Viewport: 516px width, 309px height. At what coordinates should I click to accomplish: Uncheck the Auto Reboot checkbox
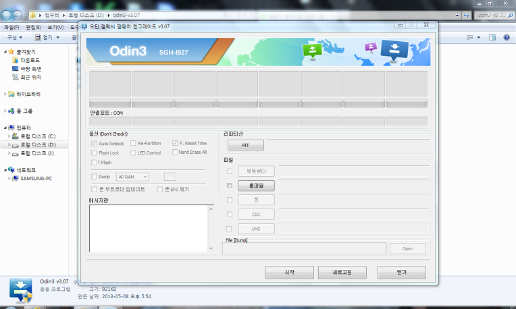coord(94,144)
